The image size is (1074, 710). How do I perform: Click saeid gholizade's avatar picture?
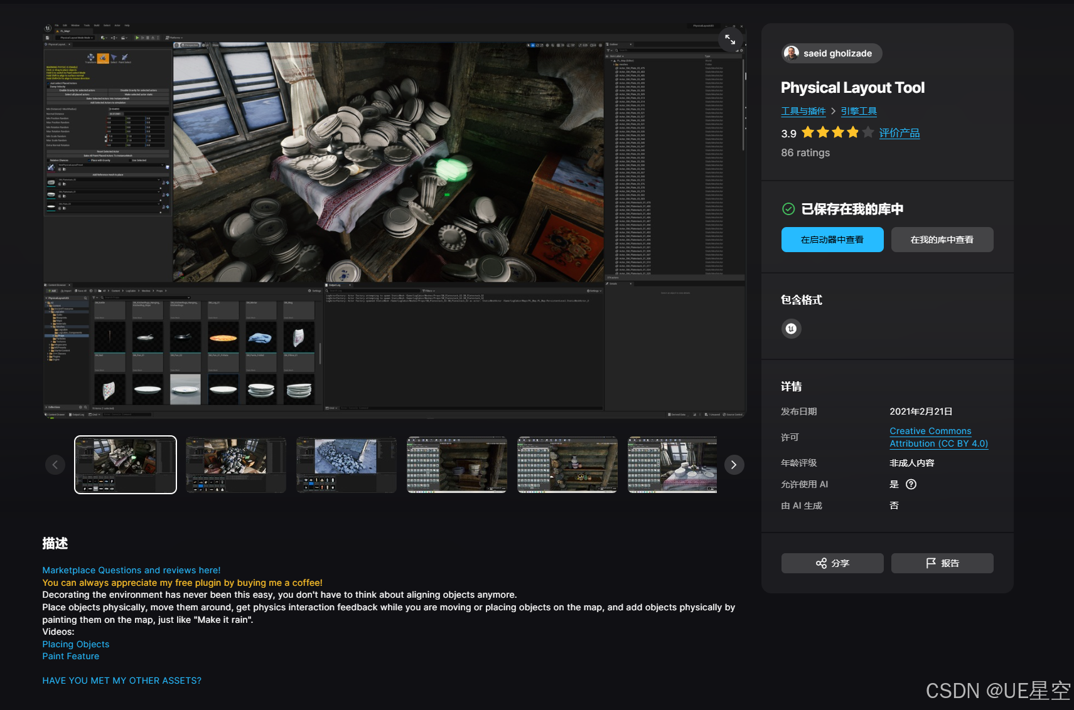(792, 53)
